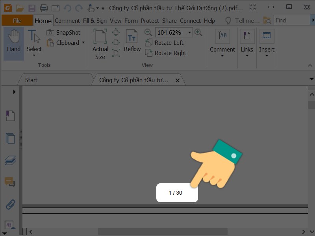Viewport: 315px width, 236px height.
Task: Expand the Select tool dropdown arrow
Action: pos(34,55)
